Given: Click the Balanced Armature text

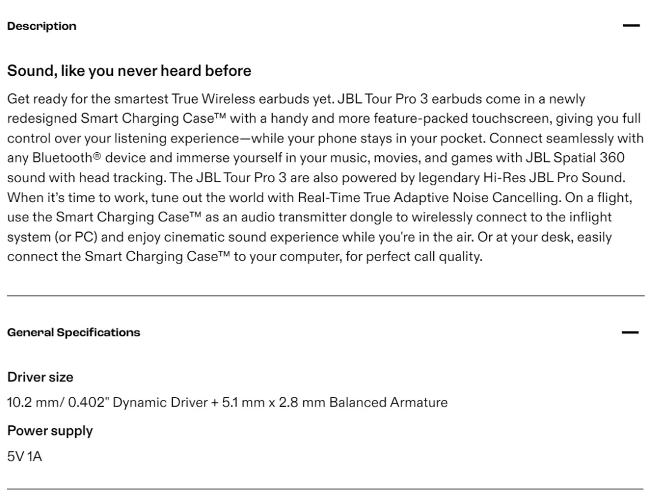Looking at the screenshot, I should tap(388, 402).
